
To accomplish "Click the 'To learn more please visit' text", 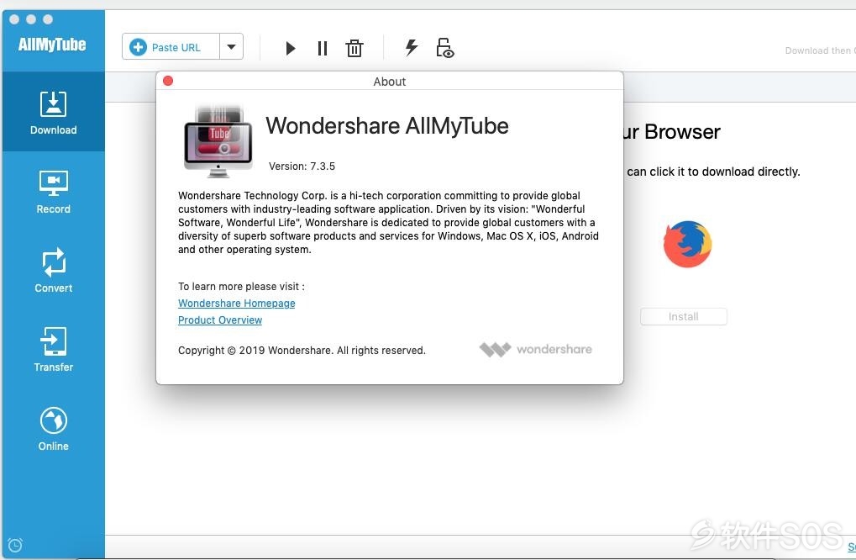I will click(x=241, y=286).
